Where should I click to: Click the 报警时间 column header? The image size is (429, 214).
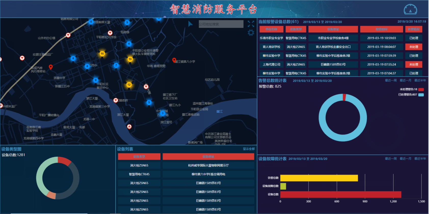(381, 29)
